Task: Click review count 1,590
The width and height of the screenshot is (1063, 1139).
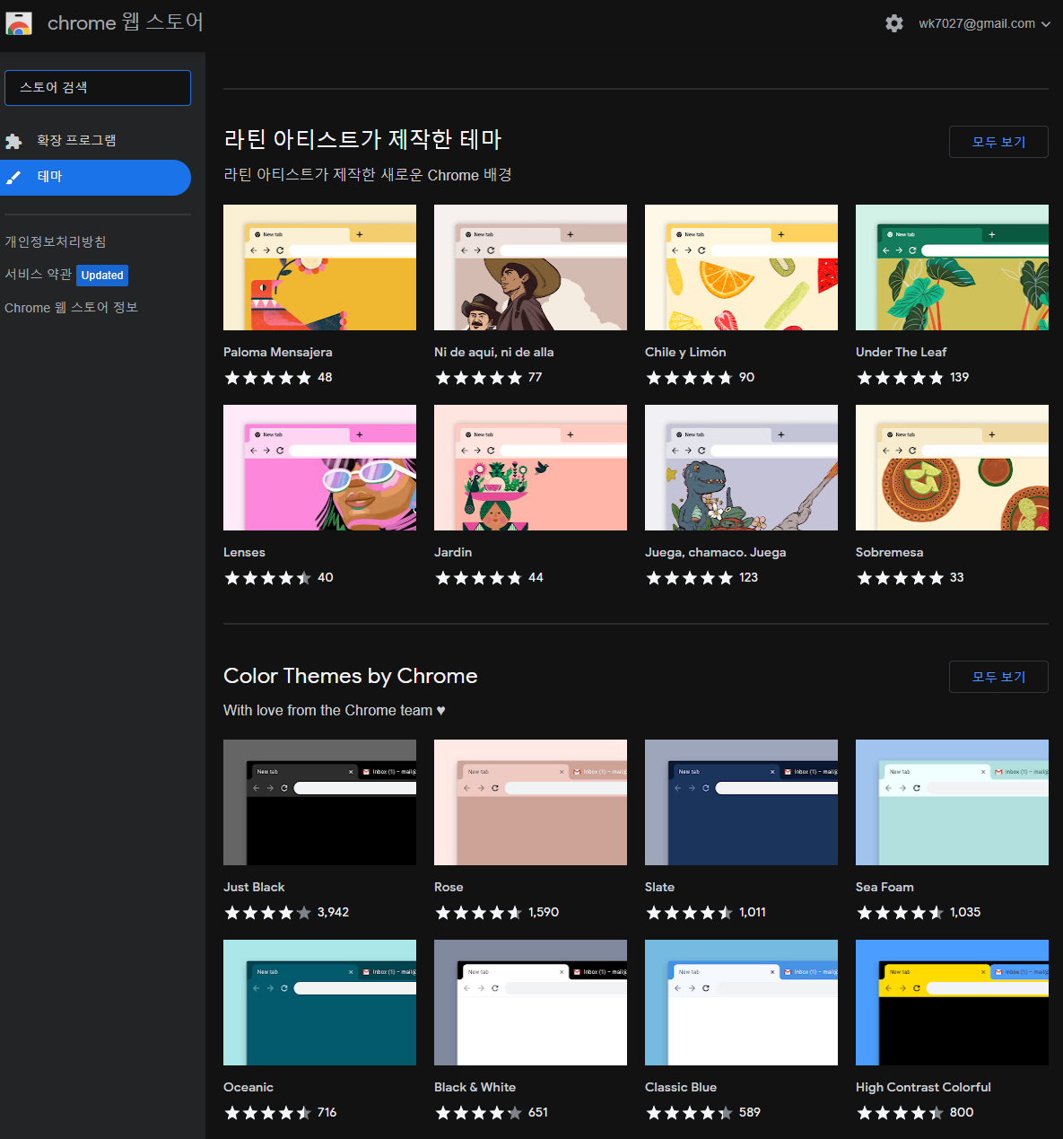Action: [544, 912]
